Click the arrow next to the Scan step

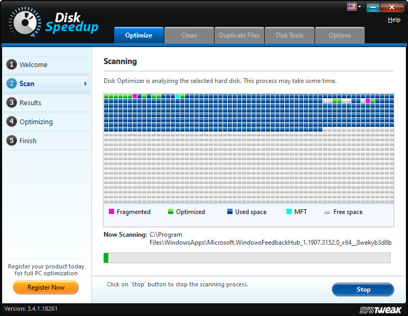pyautogui.click(x=86, y=83)
